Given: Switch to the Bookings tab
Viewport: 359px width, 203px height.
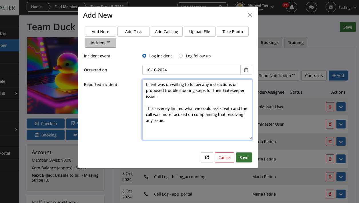Looking at the screenshot, I should coord(270,43).
